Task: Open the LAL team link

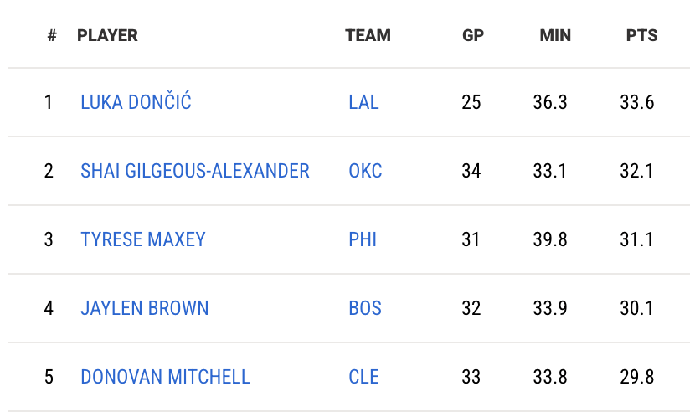Action: (363, 102)
